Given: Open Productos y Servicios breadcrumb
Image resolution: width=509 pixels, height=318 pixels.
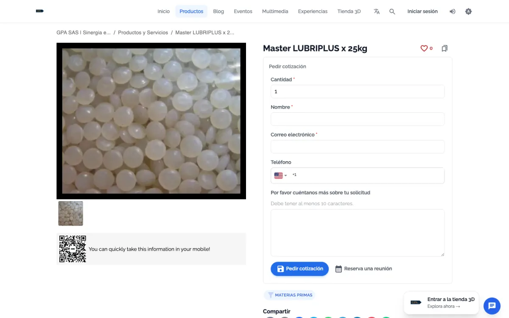Looking at the screenshot, I should point(143,32).
